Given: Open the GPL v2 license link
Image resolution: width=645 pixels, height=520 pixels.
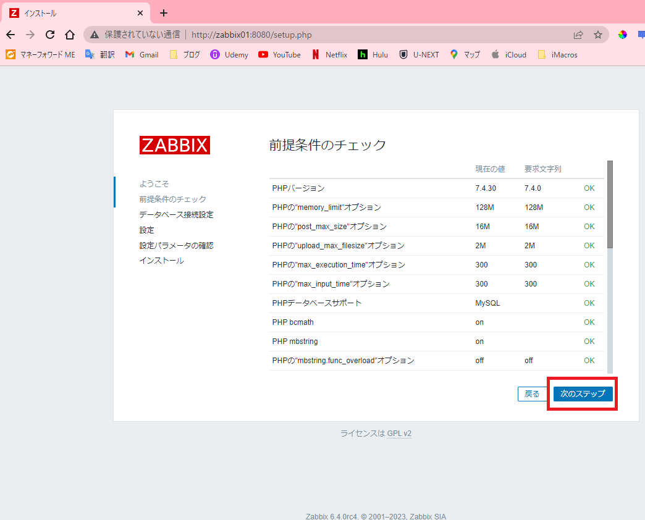Looking at the screenshot, I should point(399,434).
